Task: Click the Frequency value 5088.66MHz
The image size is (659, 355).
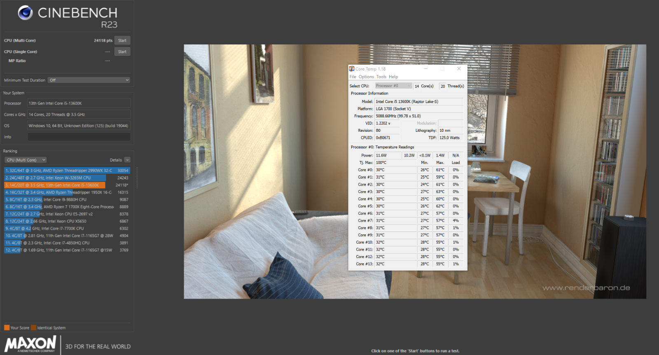Action: pos(419,116)
